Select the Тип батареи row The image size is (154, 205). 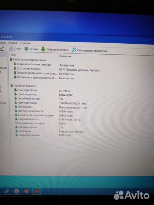pos(24,107)
